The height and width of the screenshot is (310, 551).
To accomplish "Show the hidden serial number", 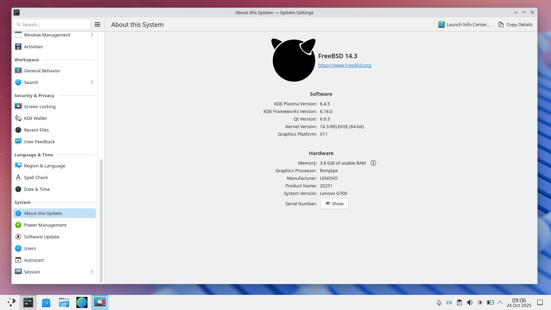I will tap(334, 204).
